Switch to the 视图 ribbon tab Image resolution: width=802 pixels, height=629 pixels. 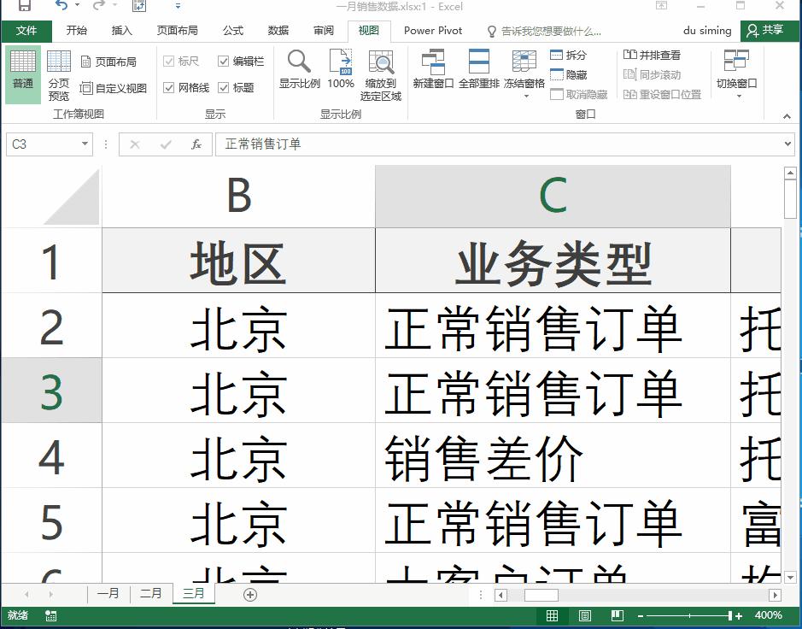(x=369, y=30)
